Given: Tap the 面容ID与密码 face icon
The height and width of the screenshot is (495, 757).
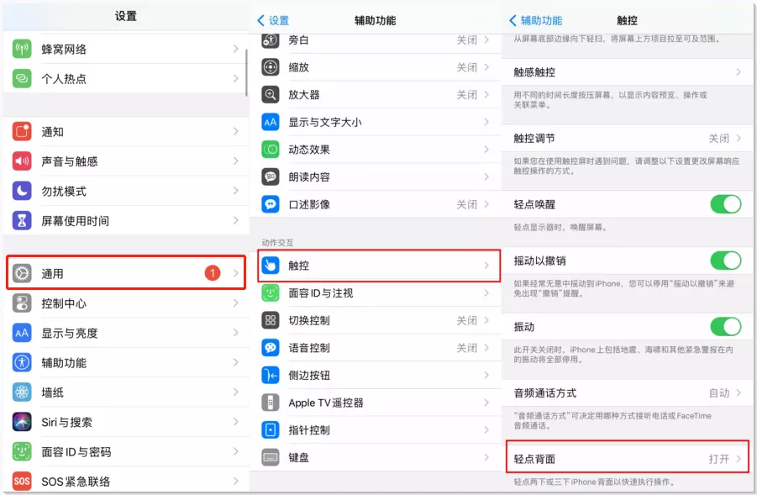Looking at the screenshot, I should click(x=22, y=451).
